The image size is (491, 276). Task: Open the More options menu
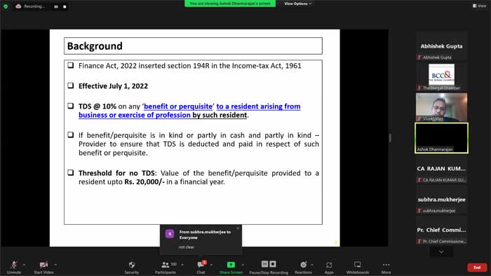point(386,268)
